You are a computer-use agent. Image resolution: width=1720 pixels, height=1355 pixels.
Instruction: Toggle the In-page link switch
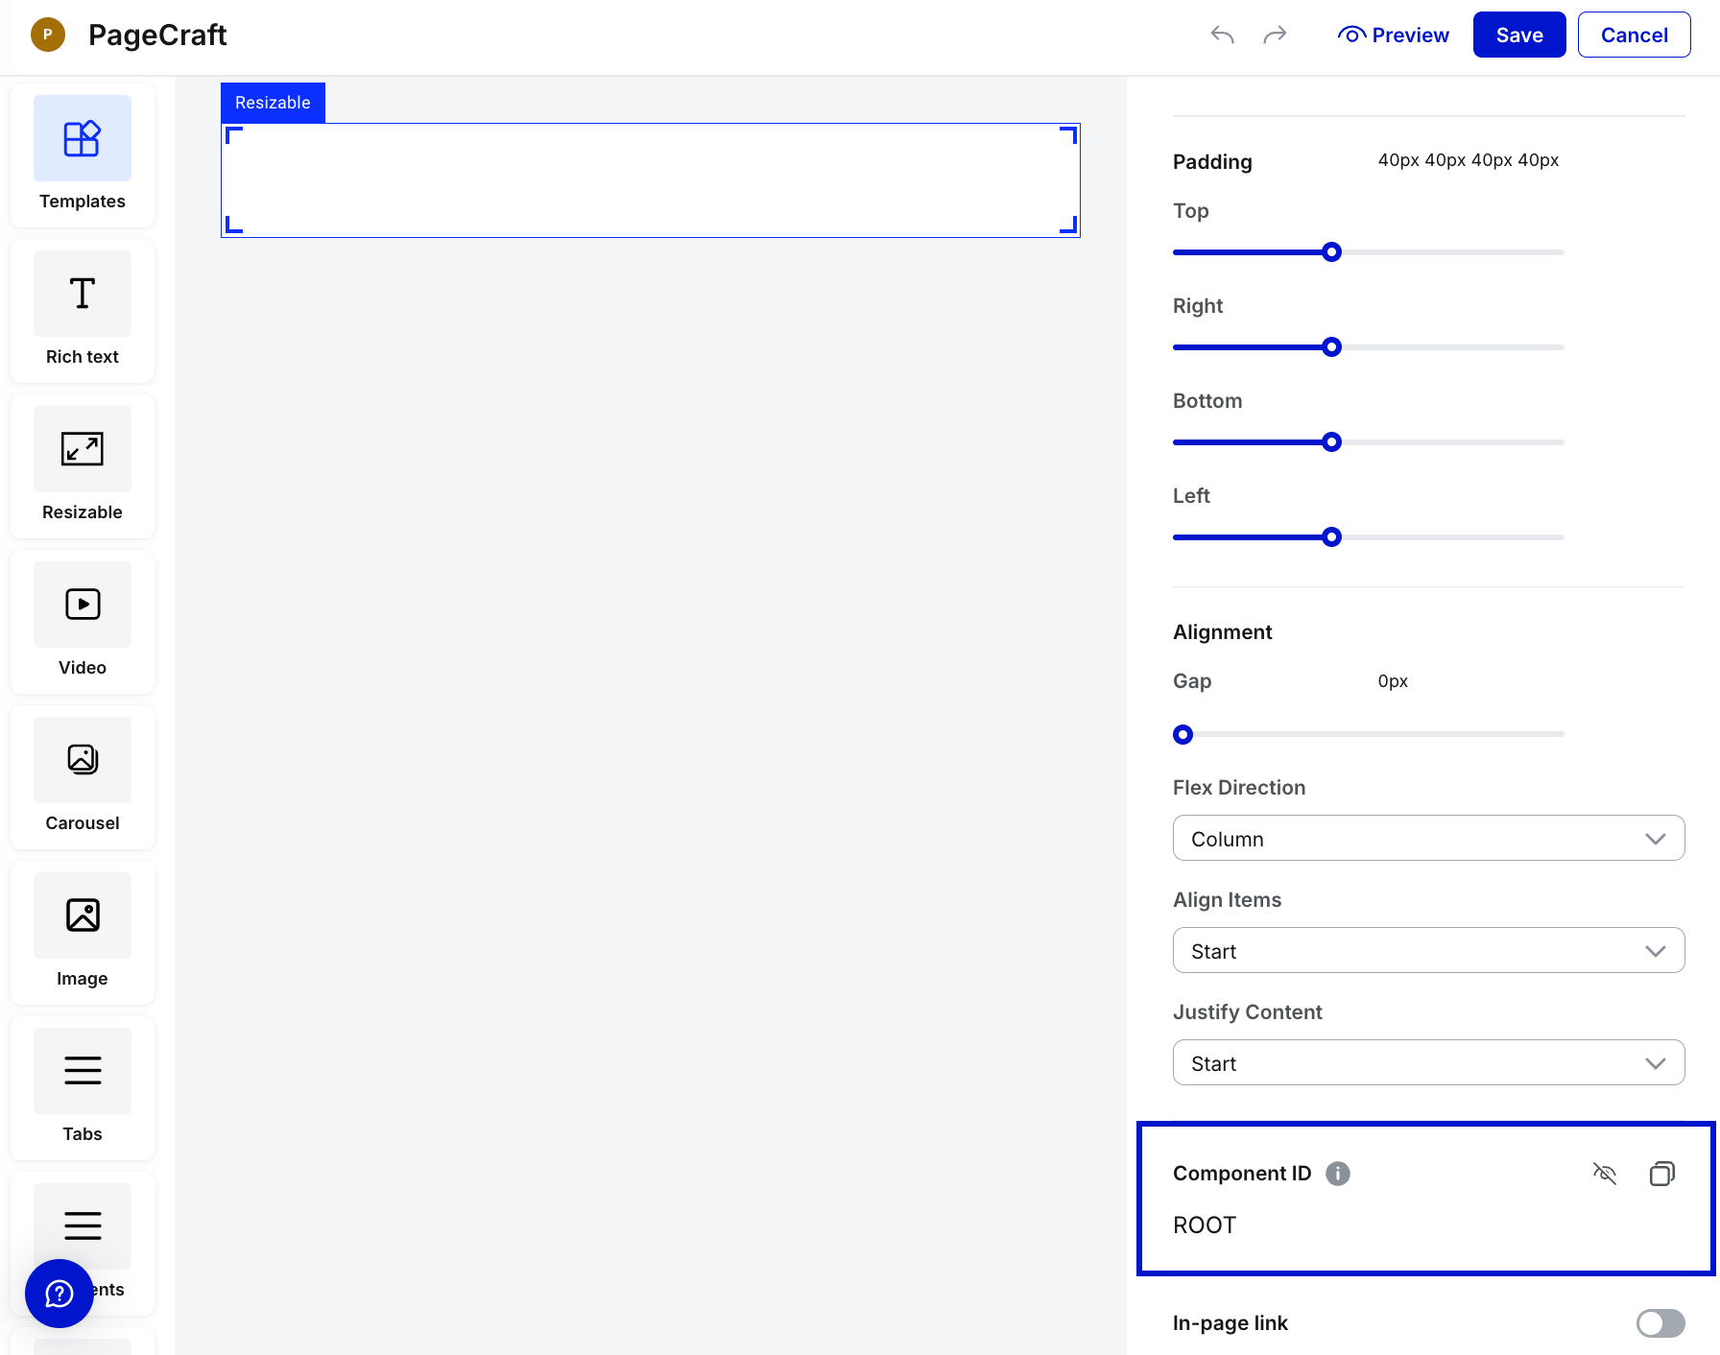pos(1660,1323)
